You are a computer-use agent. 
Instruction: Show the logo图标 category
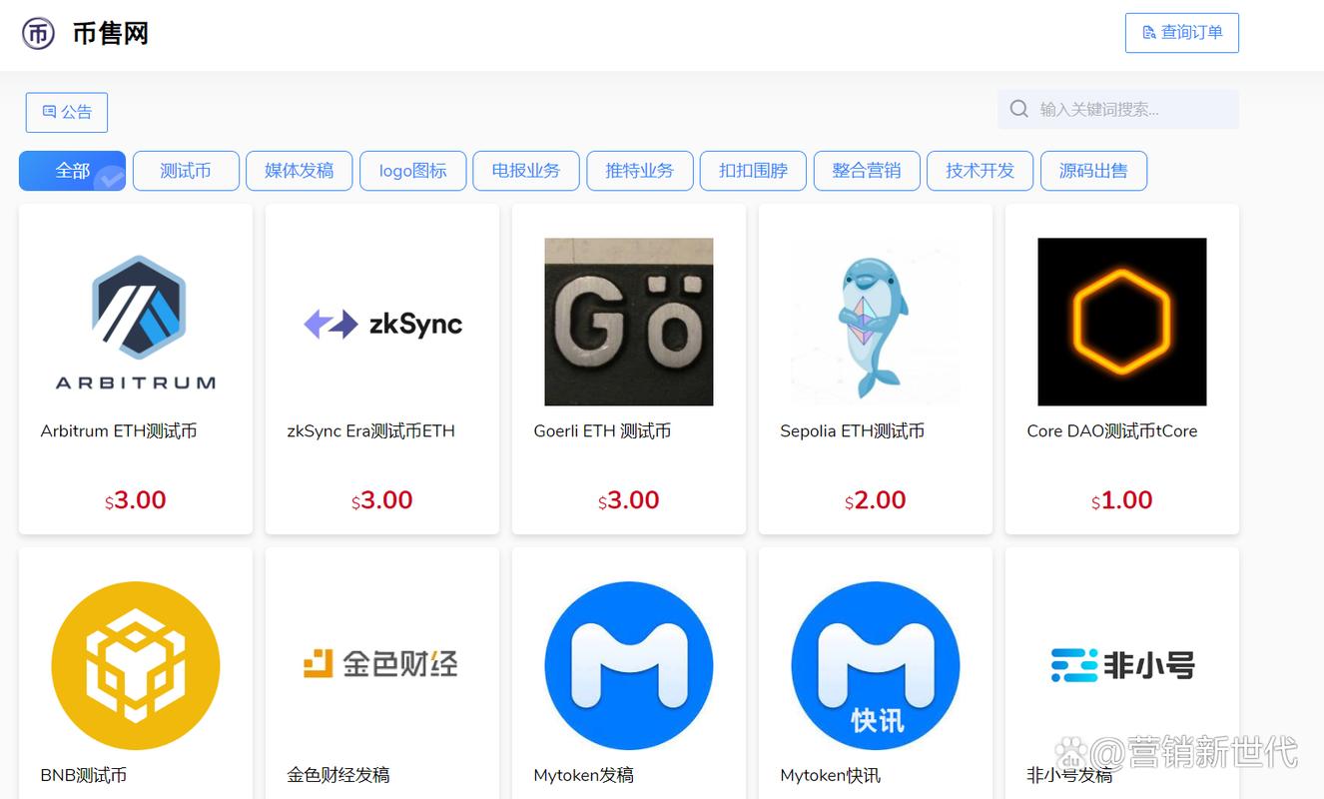(412, 171)
